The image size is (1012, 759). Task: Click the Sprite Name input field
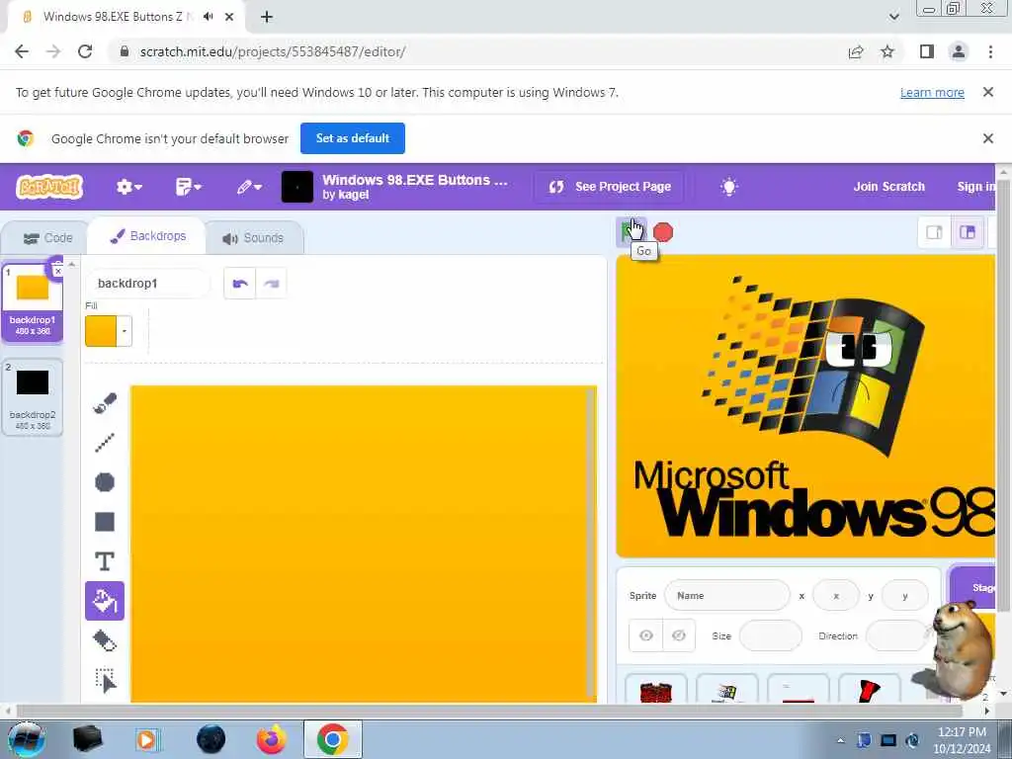point(726,596)
